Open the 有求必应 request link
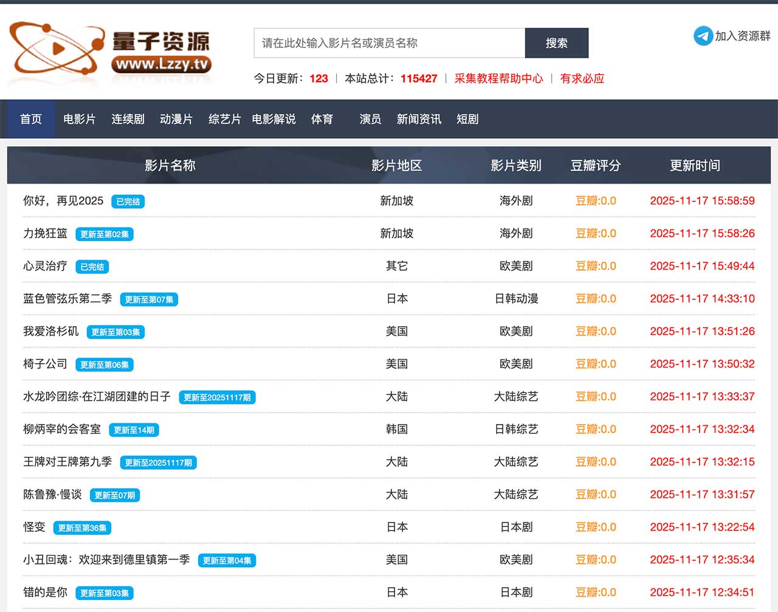Screen dimensions: 778x612 582,78
